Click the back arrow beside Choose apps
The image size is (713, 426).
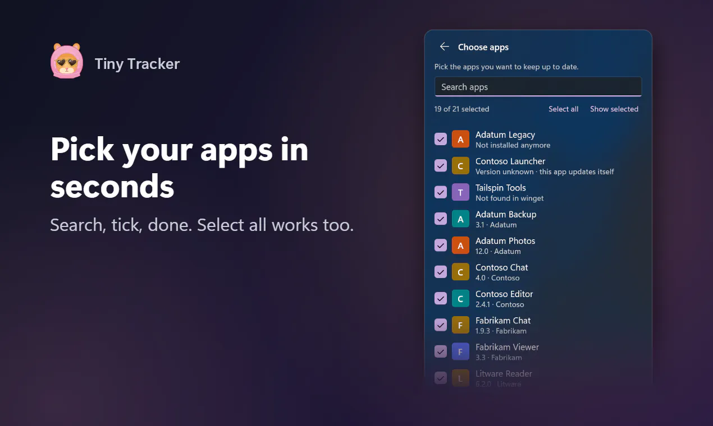pos(445,47)
